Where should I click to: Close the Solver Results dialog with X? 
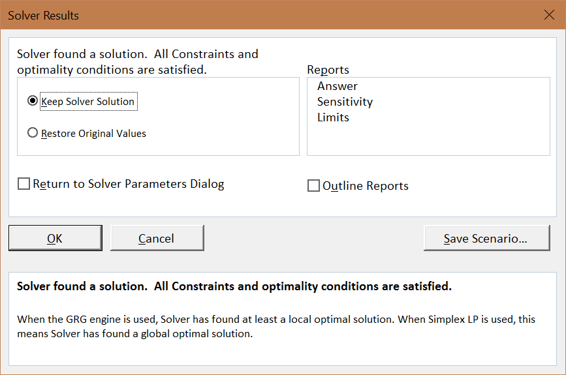(549, 15)
